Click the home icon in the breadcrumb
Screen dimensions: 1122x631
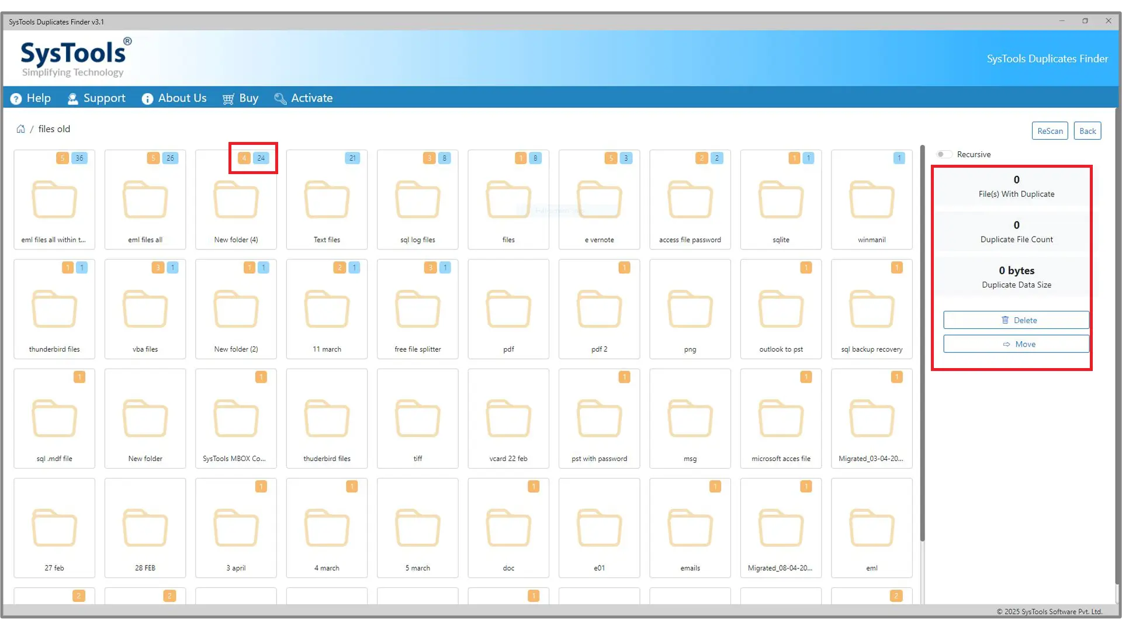(20, 129)
